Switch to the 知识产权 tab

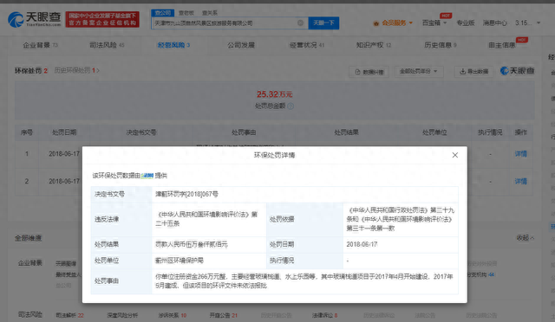[x=374, y=45]
